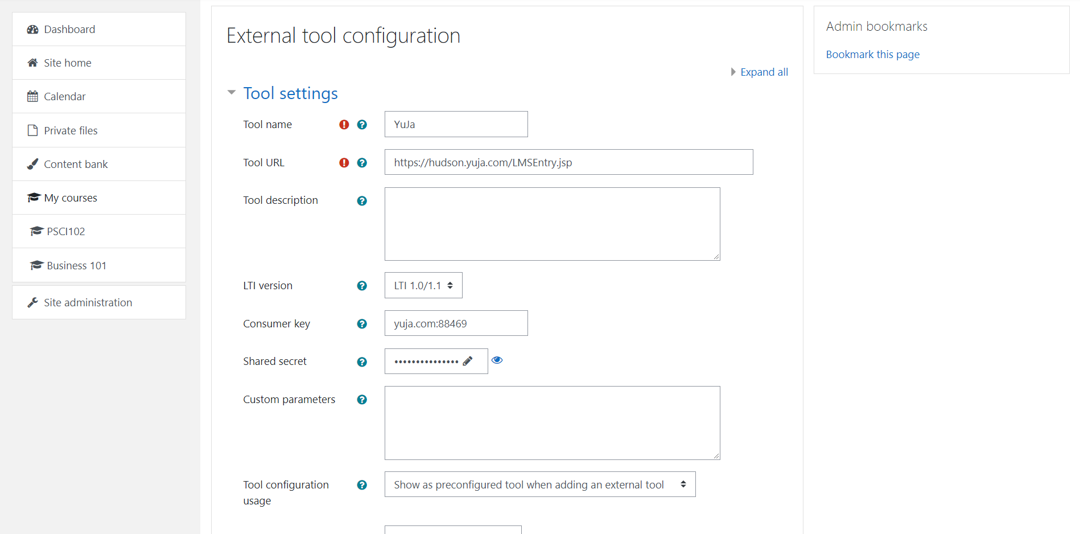Open help for Tool description

(x=362, y=201)
